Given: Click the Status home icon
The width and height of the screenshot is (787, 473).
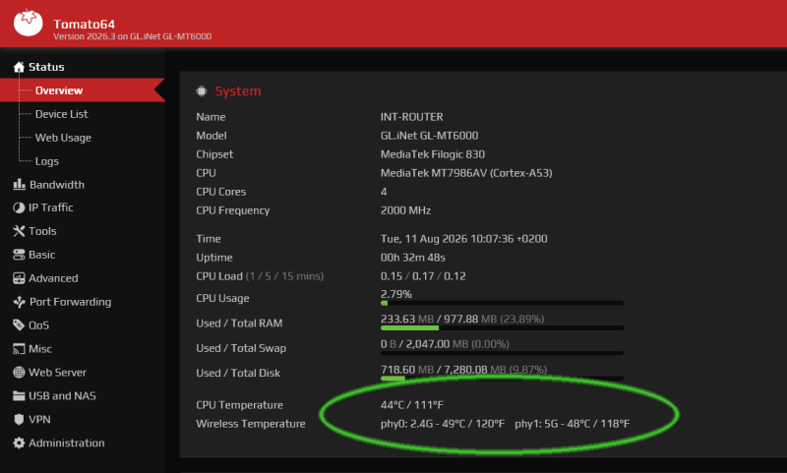Looking at the screenshot, I should click(x=19, y=67).
